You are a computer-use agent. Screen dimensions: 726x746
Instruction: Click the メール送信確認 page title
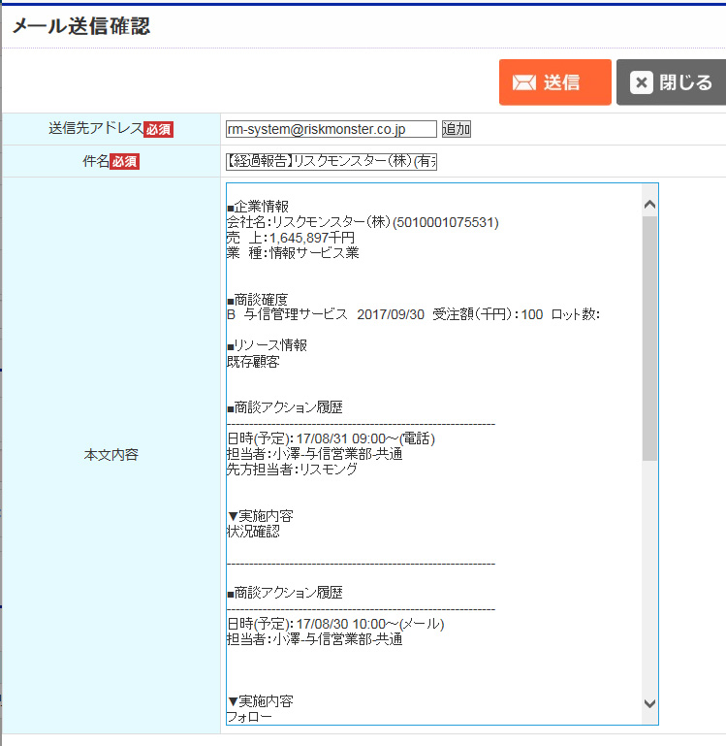(81, 26)
